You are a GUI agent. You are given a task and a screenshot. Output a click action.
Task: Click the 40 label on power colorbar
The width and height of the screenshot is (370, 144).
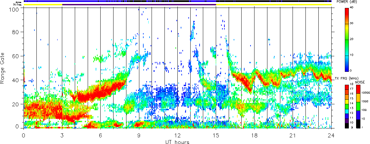(351, 7)
